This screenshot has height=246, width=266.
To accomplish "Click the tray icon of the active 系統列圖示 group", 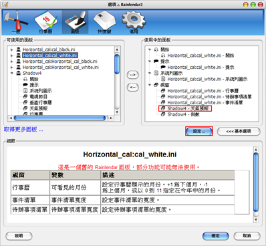I will coord(156,73).
